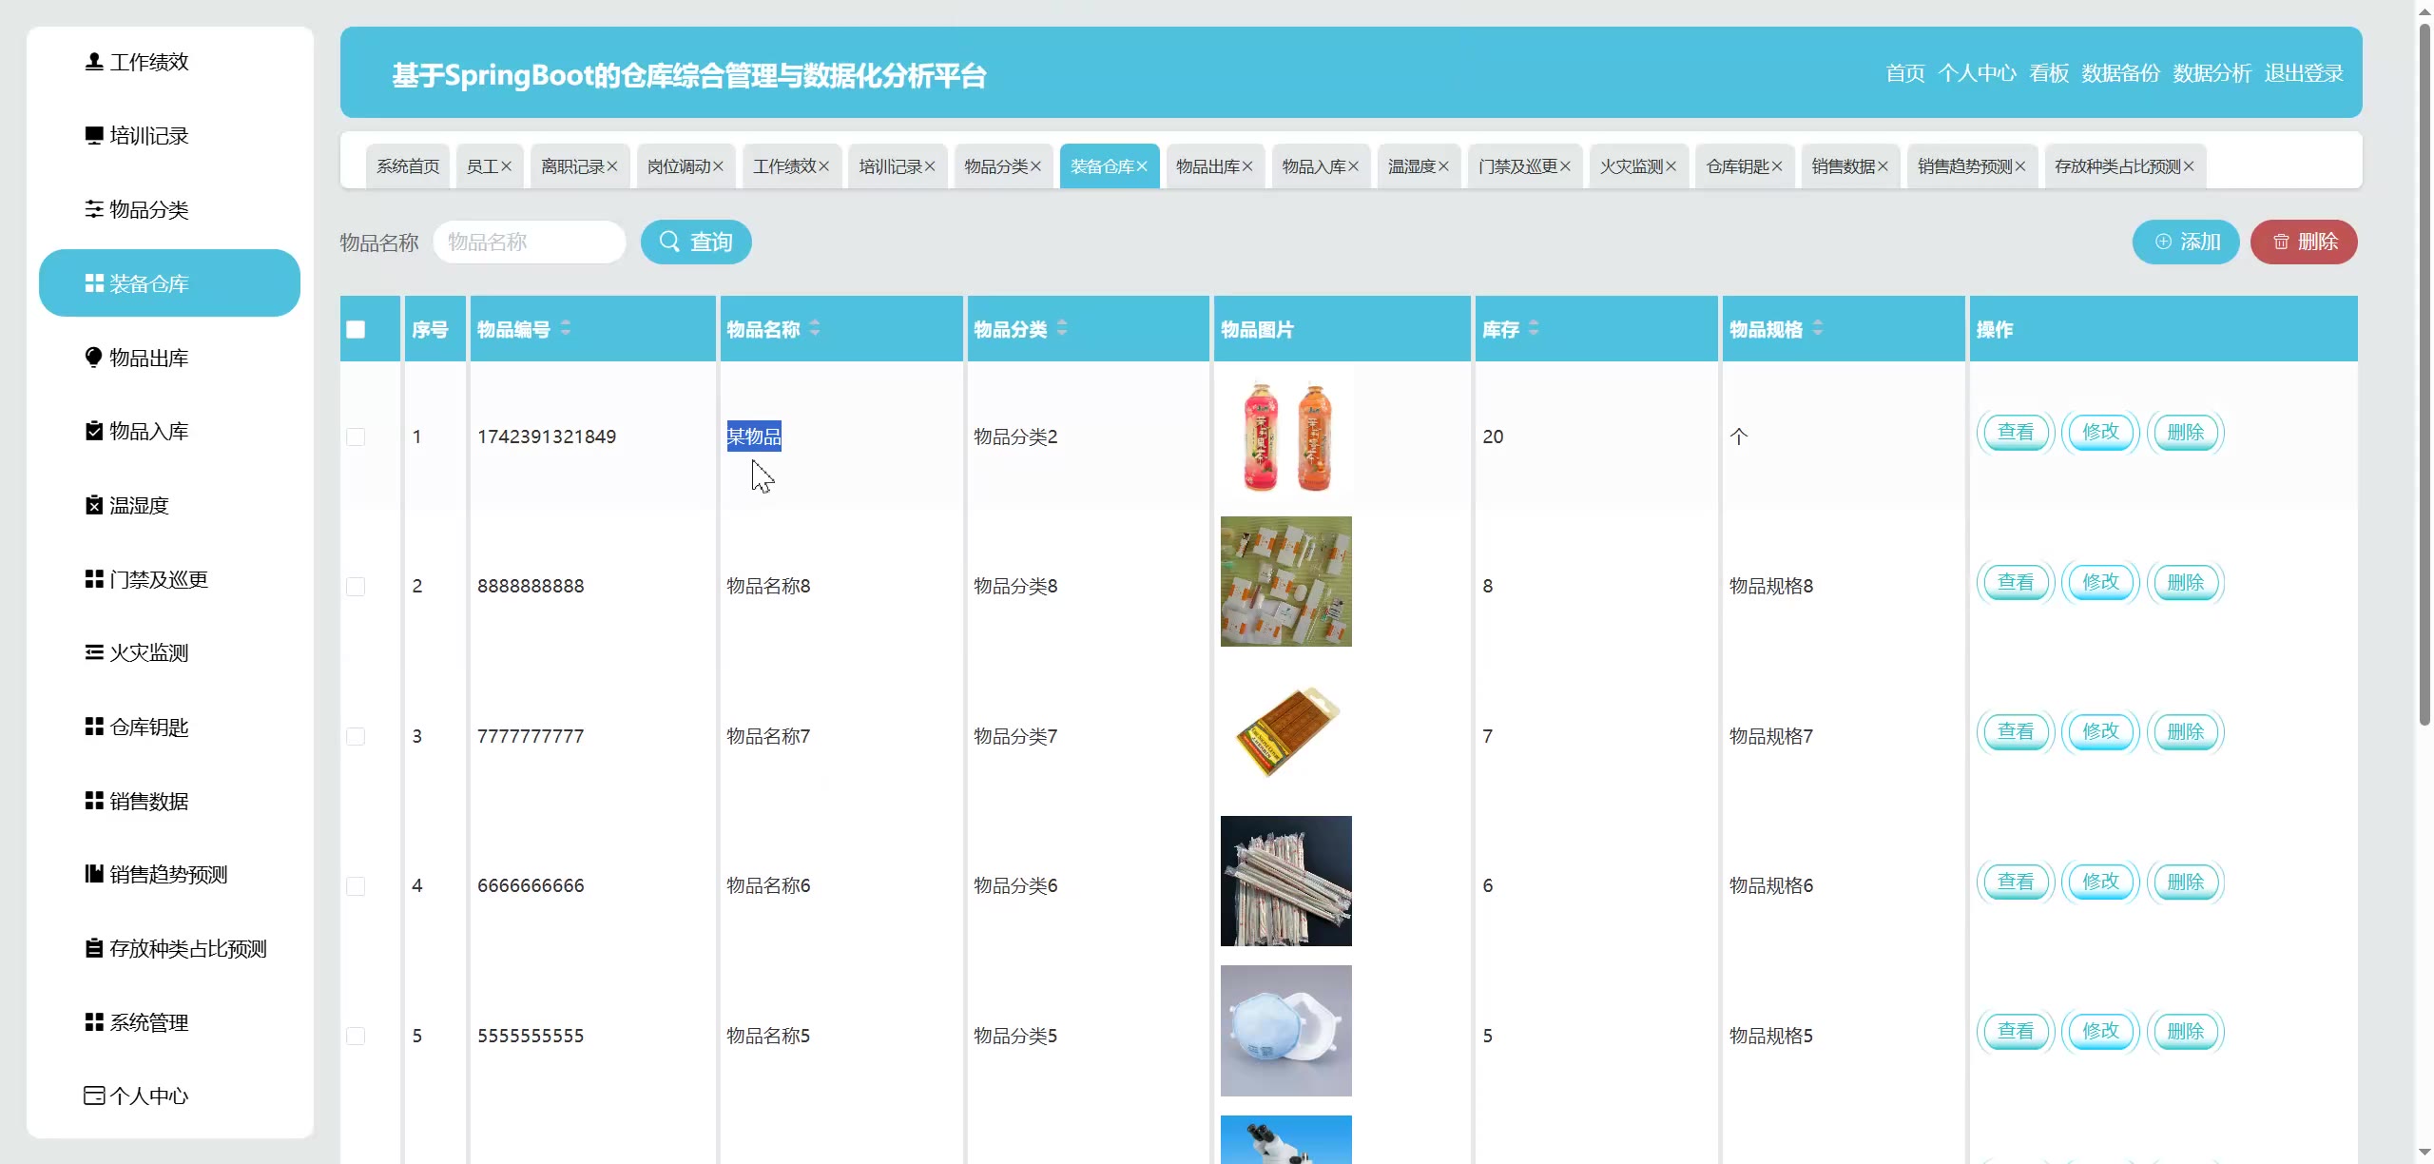The height and width of the screenshot is (1164, 2434).
Task: Sort by 物品编号 column arrows
Action: 566,328
